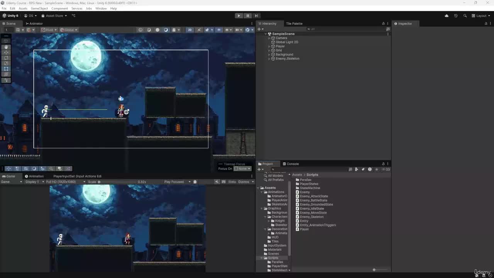
Task: Select Entity_AnimationTriggers script
Action: [x=318, y=225]
